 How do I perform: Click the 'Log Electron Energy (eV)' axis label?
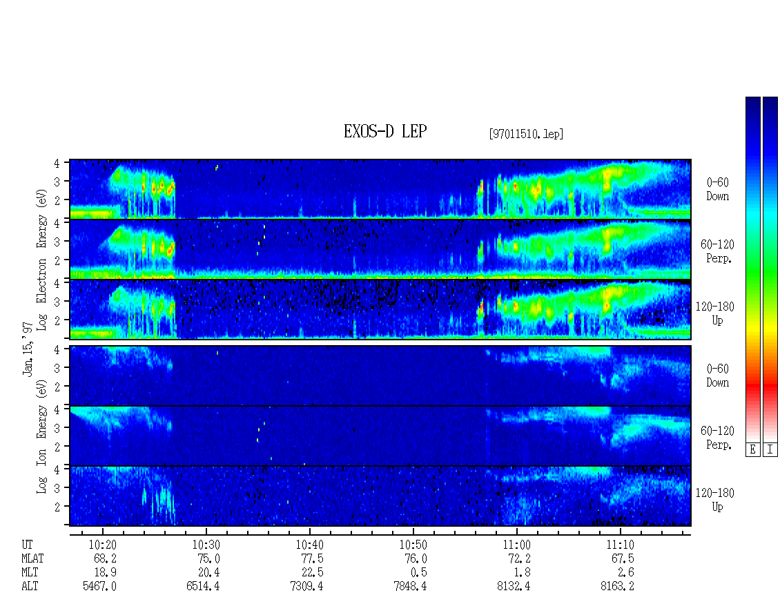click(42, 260)
